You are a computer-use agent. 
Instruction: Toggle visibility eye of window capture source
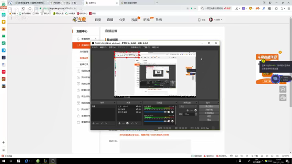[137, 109]
